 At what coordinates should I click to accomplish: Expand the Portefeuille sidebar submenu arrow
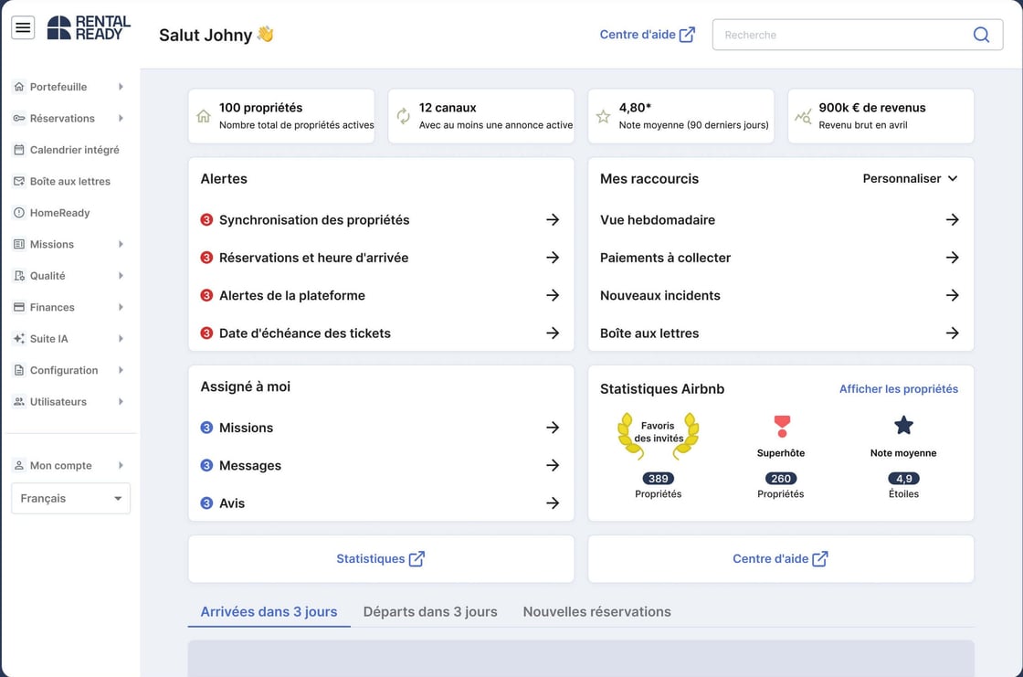pyautogui.click(x=121, y=87)
